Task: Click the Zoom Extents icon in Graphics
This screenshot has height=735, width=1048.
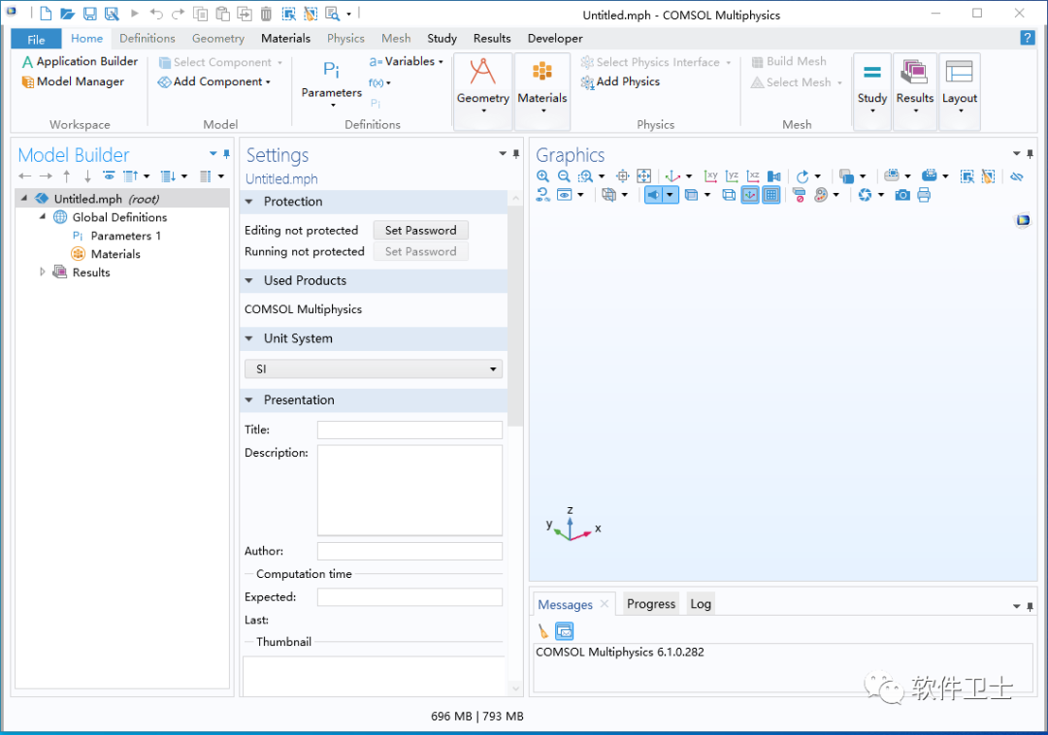Action: (x=643, y=176)
